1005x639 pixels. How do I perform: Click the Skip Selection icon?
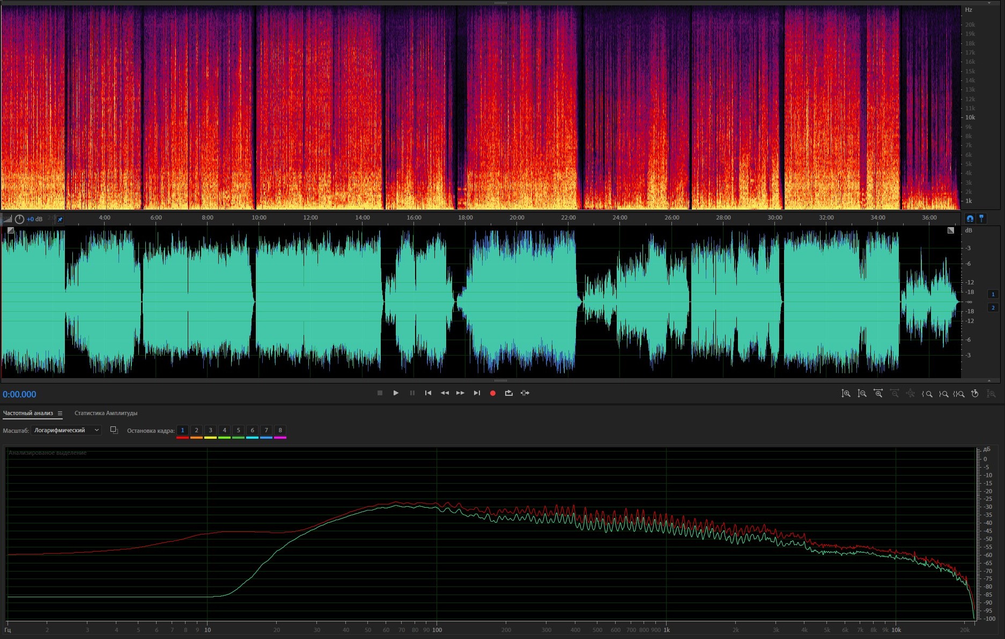[x=525, y=393]
